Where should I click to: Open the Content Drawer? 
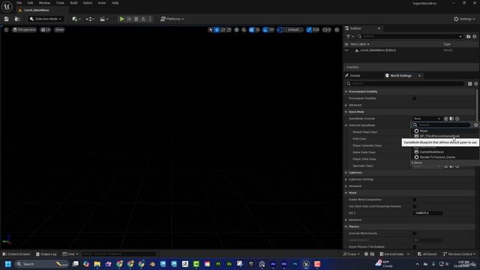click(16, 254)
